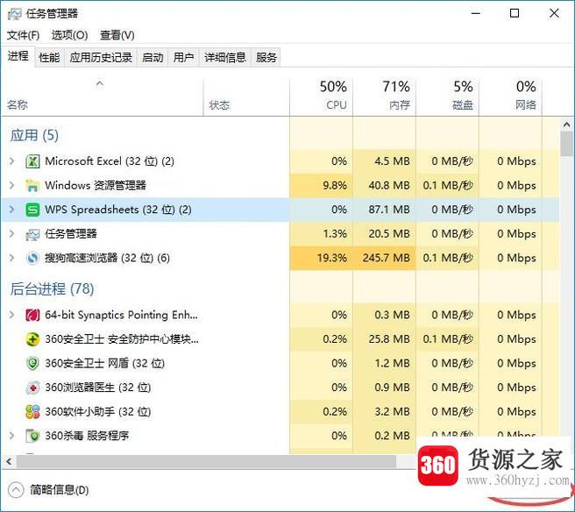
Task: Expand the 360杀毒 服务程序 process
Action: 11,436
